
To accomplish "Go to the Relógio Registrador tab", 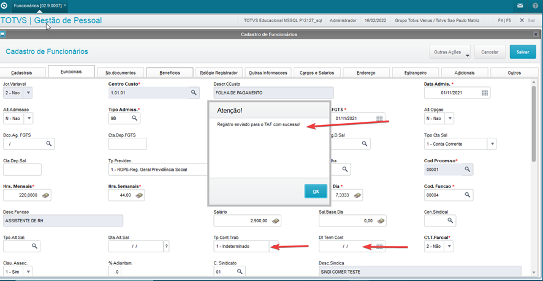I will point(219,73).
